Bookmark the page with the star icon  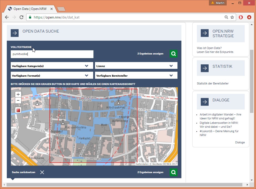(232, 17)
